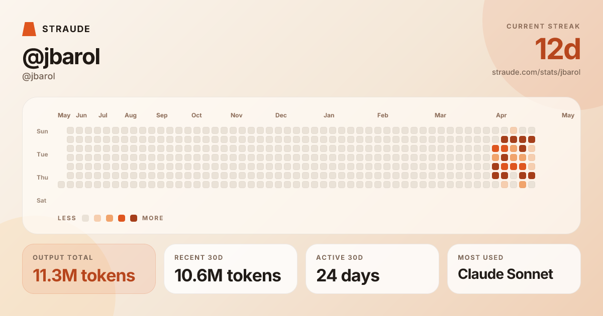The image size is (603, 316).
Task: Select the large @jbarol username heading
Action: coord(61,57)
